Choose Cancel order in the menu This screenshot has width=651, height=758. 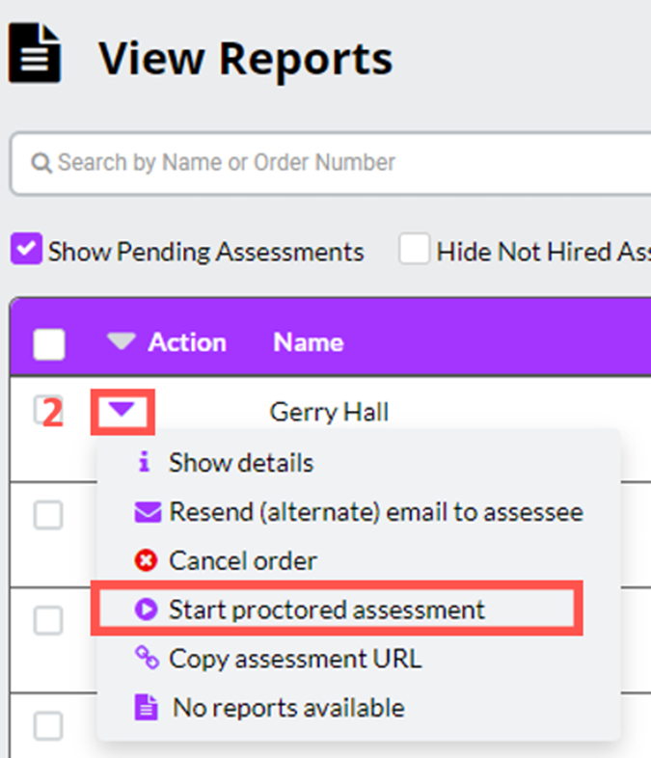pyautogui.click(x=242, y=560)
